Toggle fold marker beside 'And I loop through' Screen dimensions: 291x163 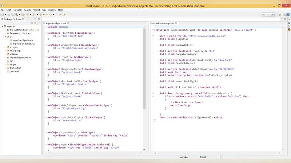pos(153,93)
